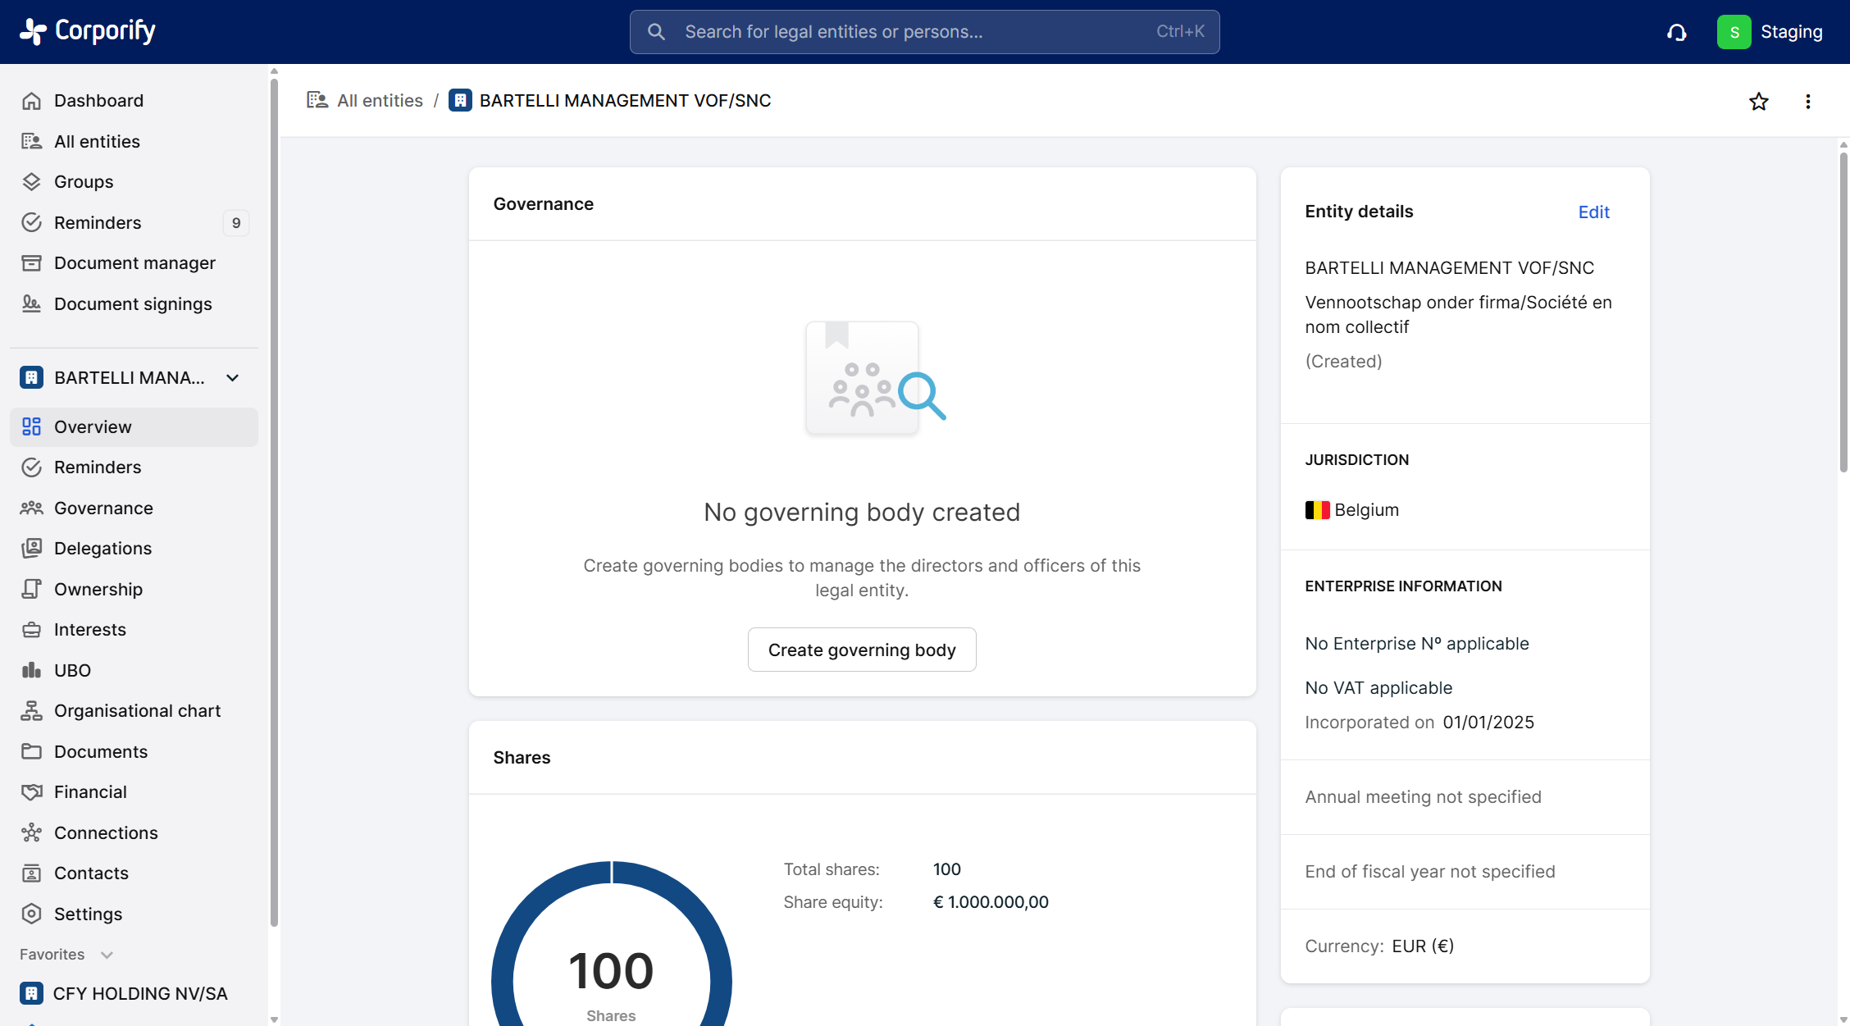Focus the legal entities search field
This screenshot has width=1850, height=1026.
923,32
